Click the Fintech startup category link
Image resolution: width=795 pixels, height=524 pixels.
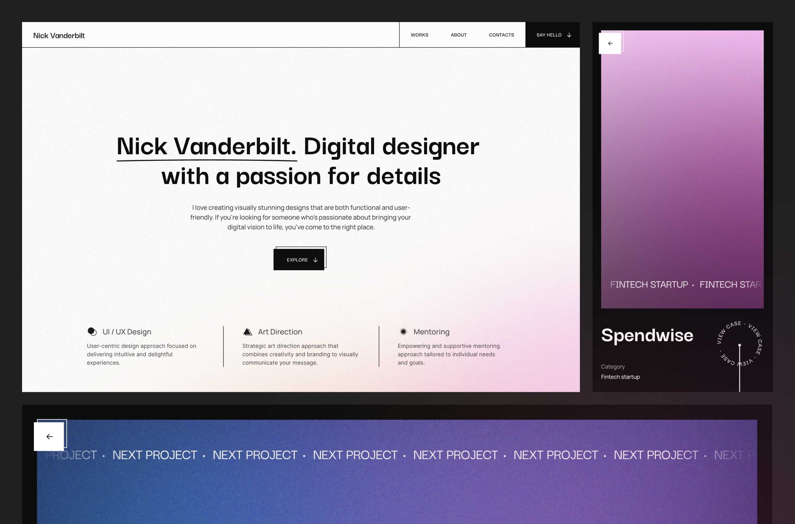[x=621, y=377]
